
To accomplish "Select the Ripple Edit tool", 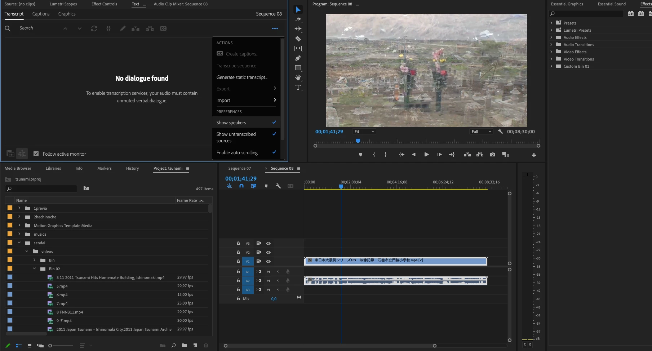I will click(298, 29).
